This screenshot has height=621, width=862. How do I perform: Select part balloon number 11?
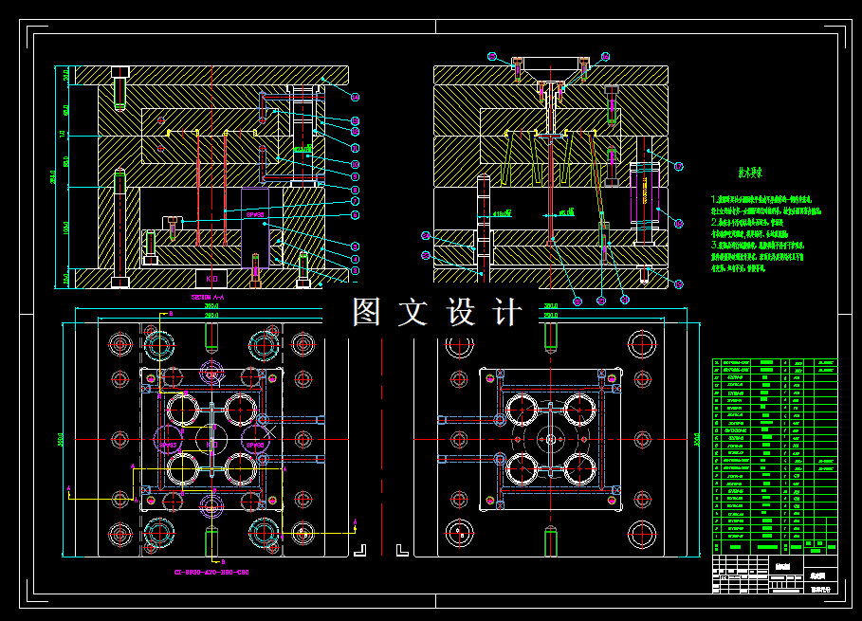[355, 148]
